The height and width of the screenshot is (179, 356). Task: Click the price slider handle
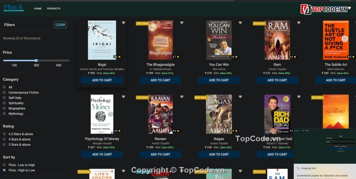click(x=36, y=61)
